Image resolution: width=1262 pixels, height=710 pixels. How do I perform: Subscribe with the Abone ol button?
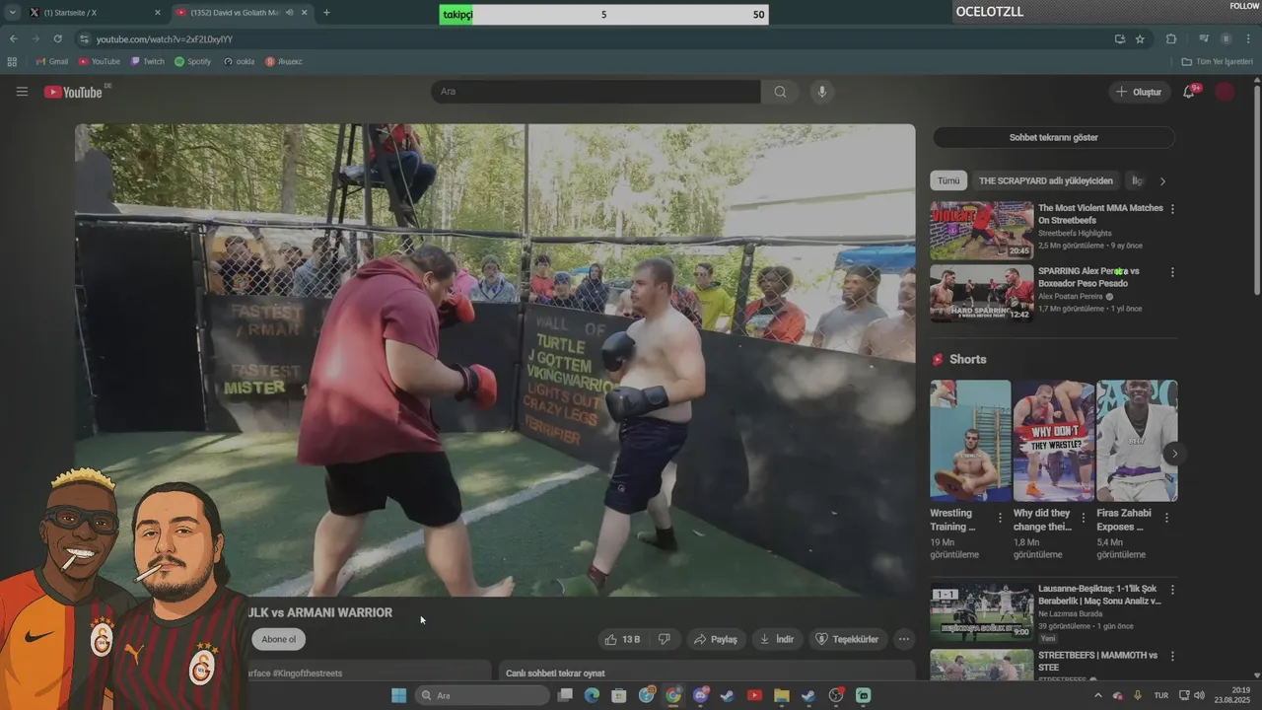pyautogui.click(x=278, y=639)
